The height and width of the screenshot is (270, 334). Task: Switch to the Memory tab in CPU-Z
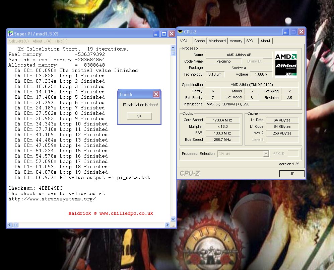coord(236,41)
